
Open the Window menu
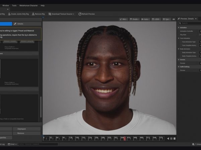point(6,6)
